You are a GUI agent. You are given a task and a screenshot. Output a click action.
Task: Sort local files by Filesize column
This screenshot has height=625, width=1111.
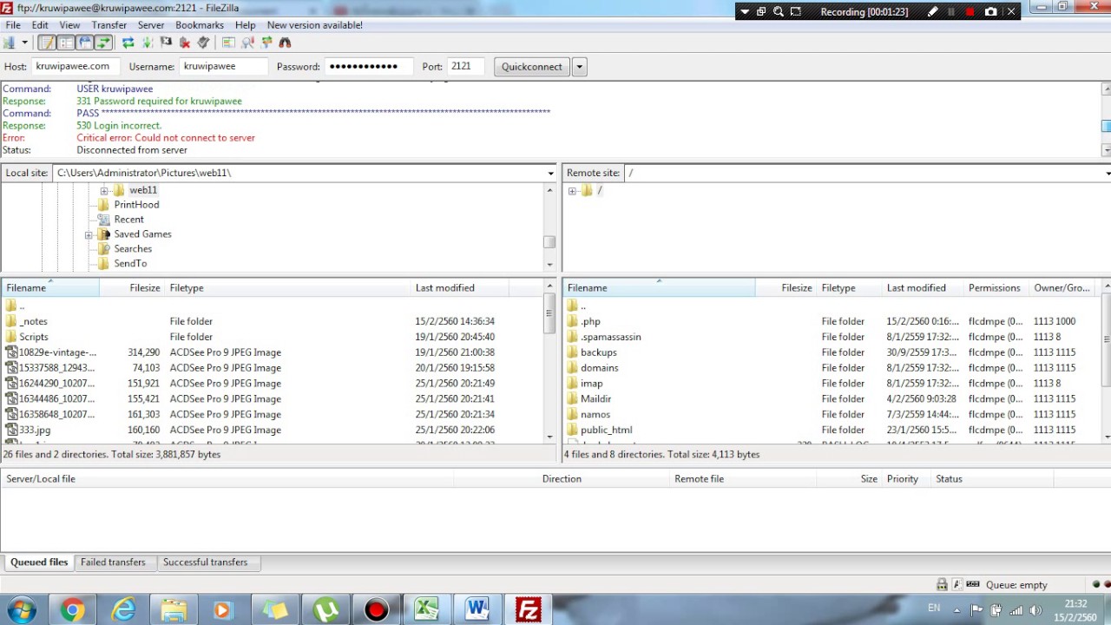coord(132,288)
